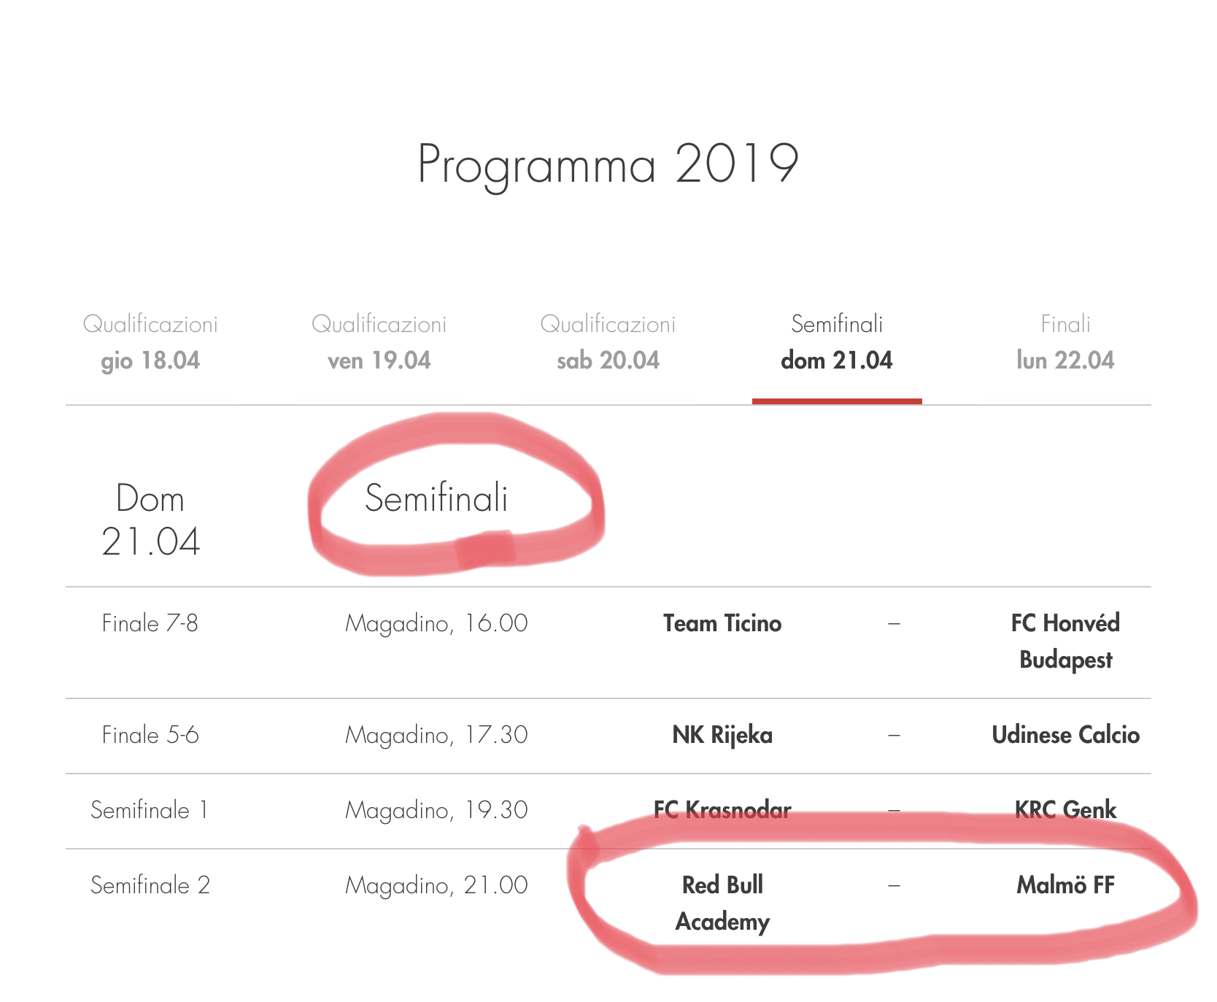Screen dimensions: 1217x1002
Task: Click the Magadino, 19.30 venue time
Action: [x=436, y=810]
